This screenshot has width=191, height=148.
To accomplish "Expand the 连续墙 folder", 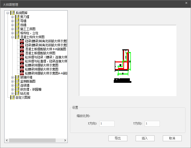I will click(x=12, y=85).
